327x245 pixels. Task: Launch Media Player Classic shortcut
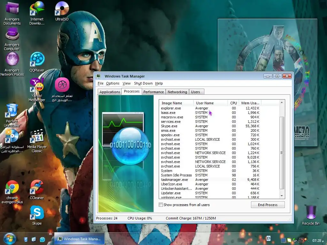37,141
